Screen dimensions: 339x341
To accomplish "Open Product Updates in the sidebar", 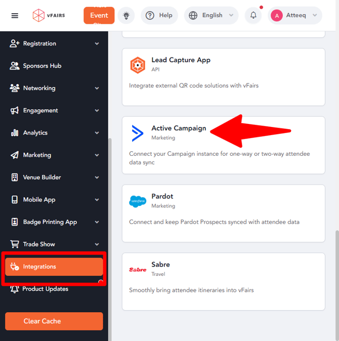I will (x=45, y=289).
